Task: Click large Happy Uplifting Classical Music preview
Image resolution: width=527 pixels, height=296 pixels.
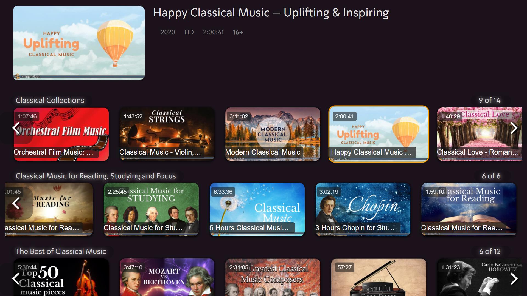Action: (79, 43)
